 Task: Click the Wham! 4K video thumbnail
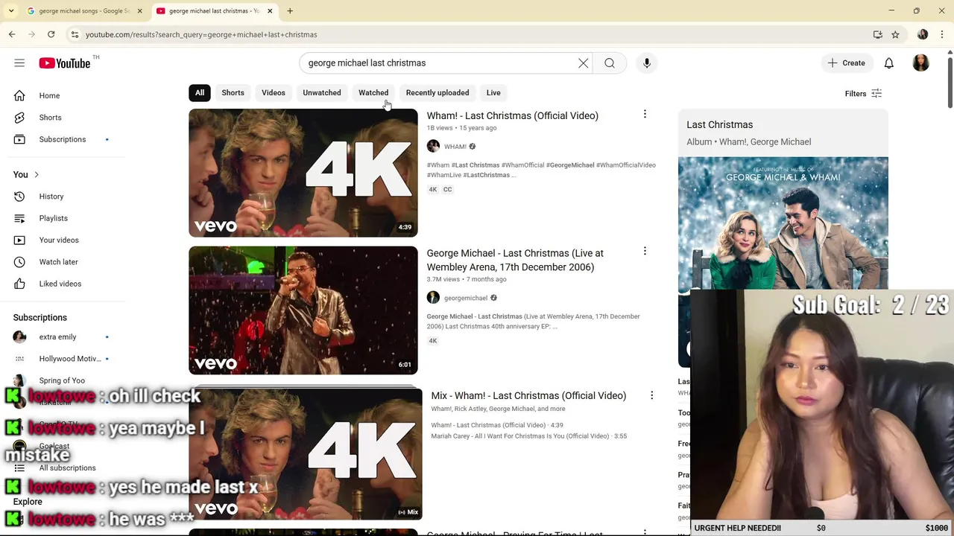303,173
